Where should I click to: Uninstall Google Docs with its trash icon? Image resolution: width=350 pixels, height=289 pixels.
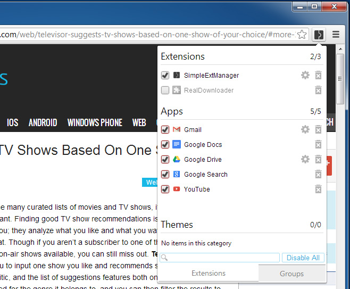coord(318,145)
